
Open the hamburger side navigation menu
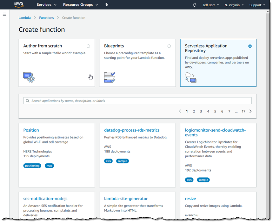pos(4,14)
